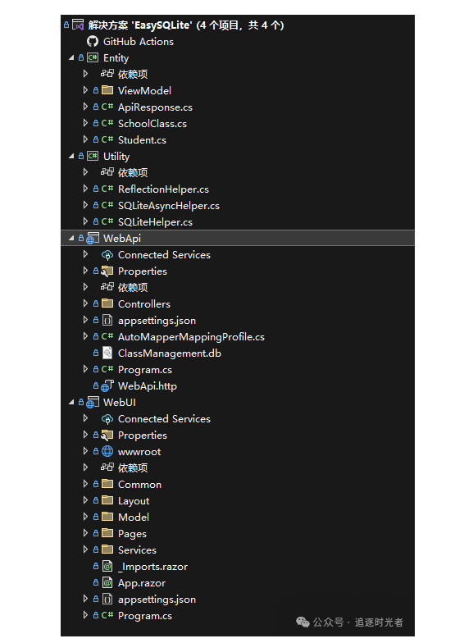The height and width of the screenshot is (643, 464).
Task: Select the Services folder in WebUI
Action: coord(137,550)
